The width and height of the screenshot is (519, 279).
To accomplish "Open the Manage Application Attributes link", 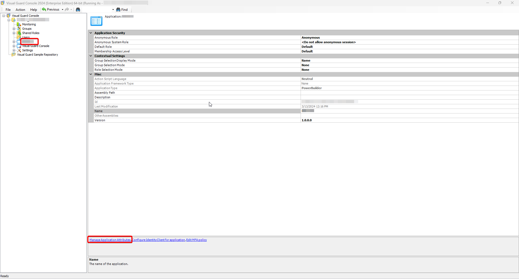I will pyautogui.click(x=109, y=240).
